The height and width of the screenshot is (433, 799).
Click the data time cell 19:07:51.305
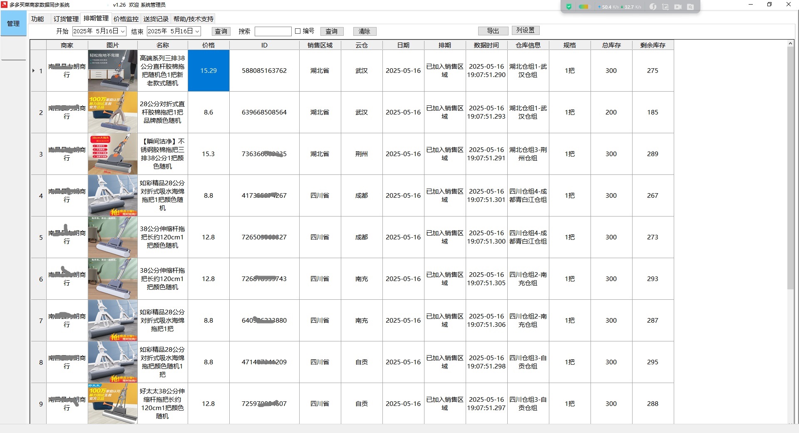click(x=486, y=279)
